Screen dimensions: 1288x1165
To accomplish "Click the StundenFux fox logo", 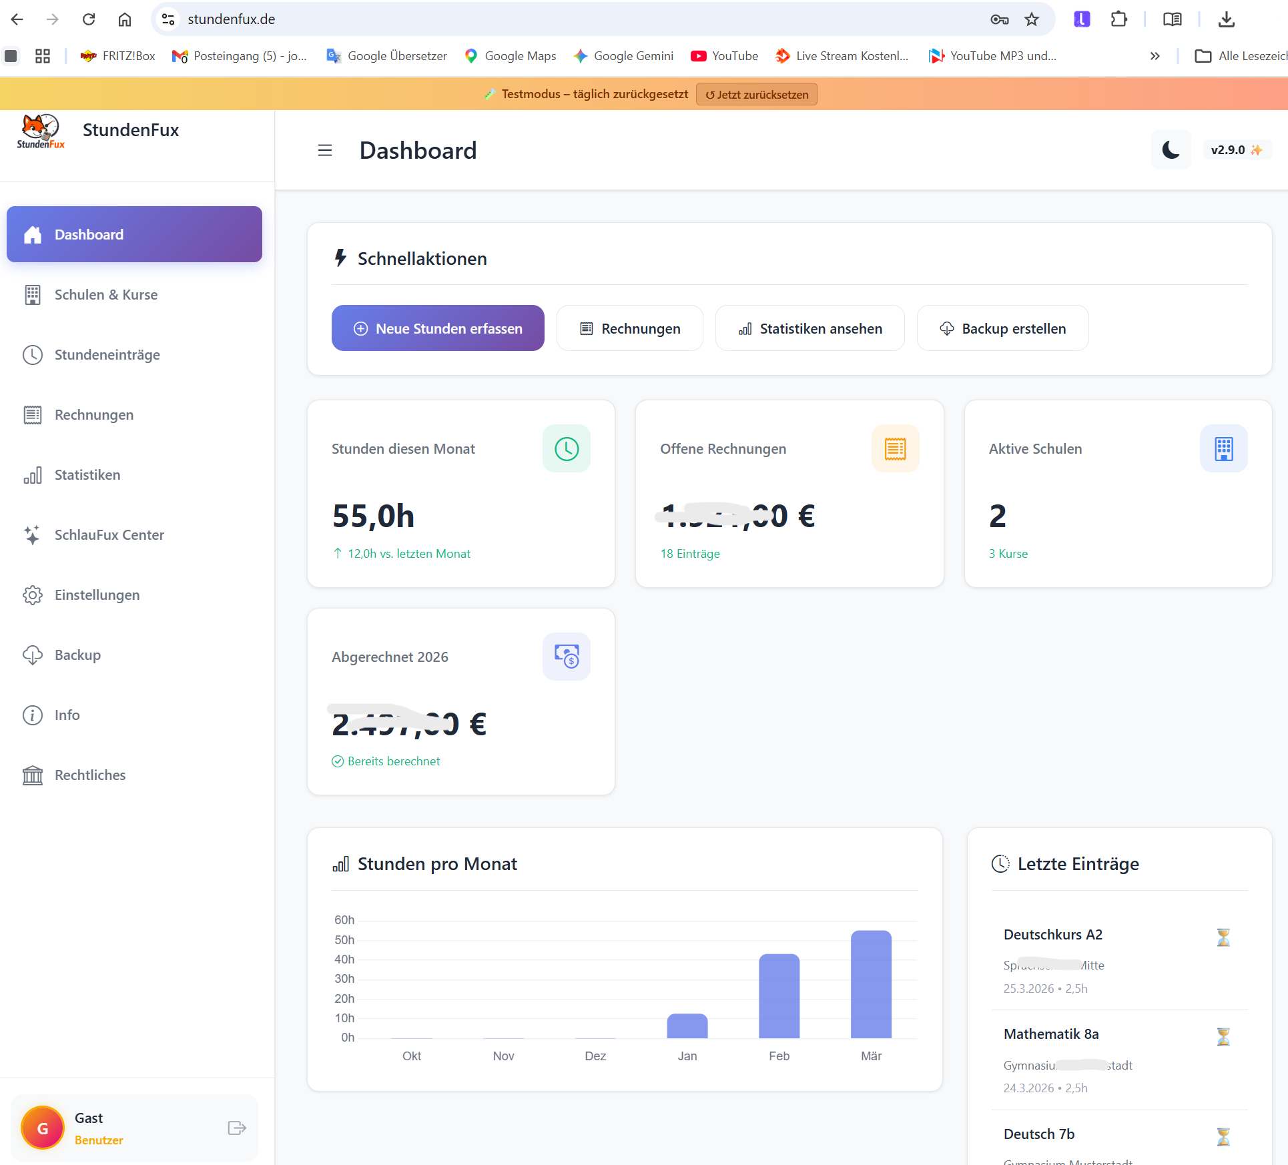I will click(40, 129).
